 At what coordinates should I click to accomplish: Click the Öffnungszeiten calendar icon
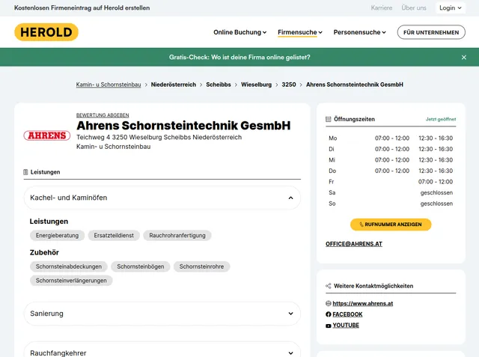coord(329,119)
